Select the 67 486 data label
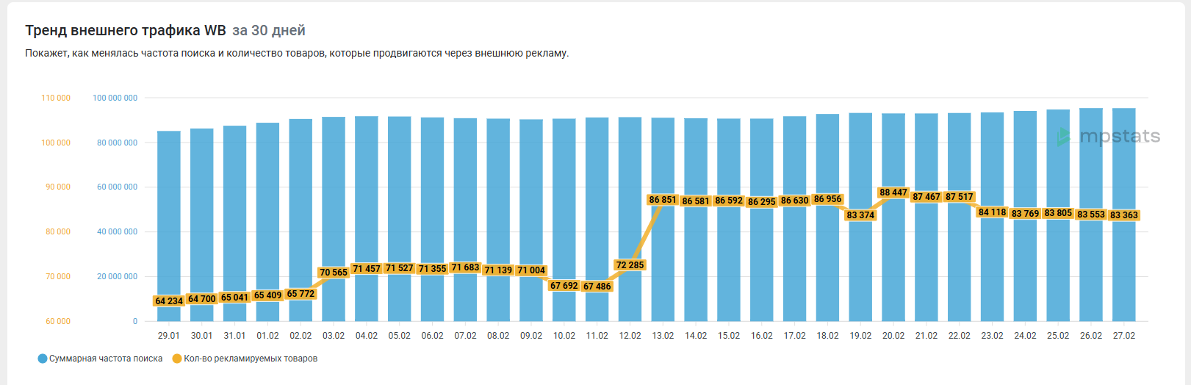This screenshot has width=1191, height=385. tap(597, 287)
